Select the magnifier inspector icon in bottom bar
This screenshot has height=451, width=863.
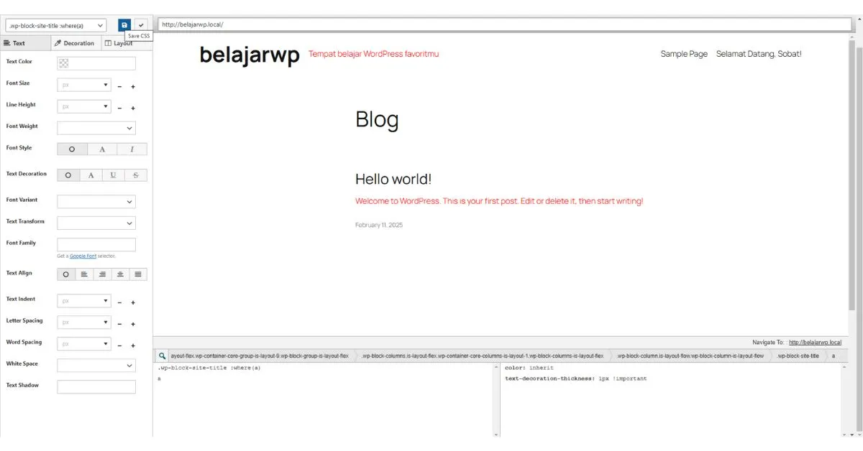click(x=163, y=355)
